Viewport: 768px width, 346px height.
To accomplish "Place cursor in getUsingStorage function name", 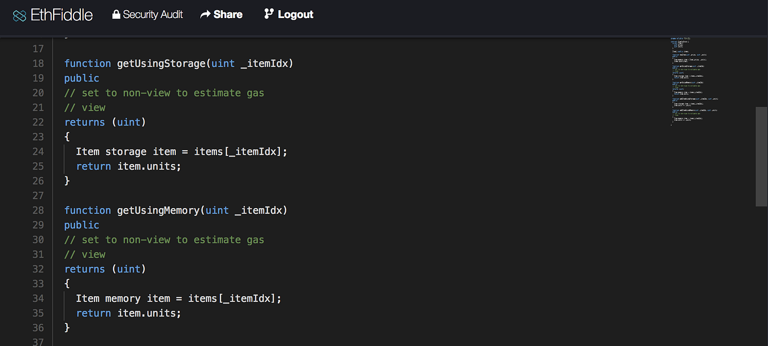I will click(x=159, y=63).
